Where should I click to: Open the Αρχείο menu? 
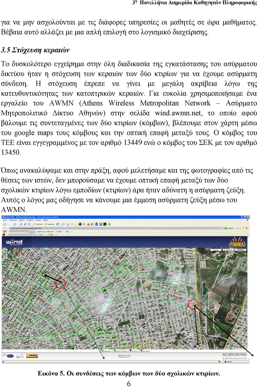pos(5,220)
